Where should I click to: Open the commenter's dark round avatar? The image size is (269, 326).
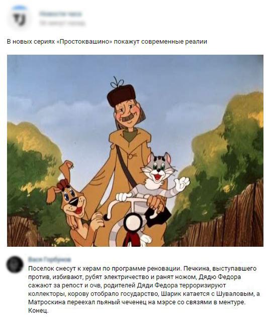coord(15,265)
